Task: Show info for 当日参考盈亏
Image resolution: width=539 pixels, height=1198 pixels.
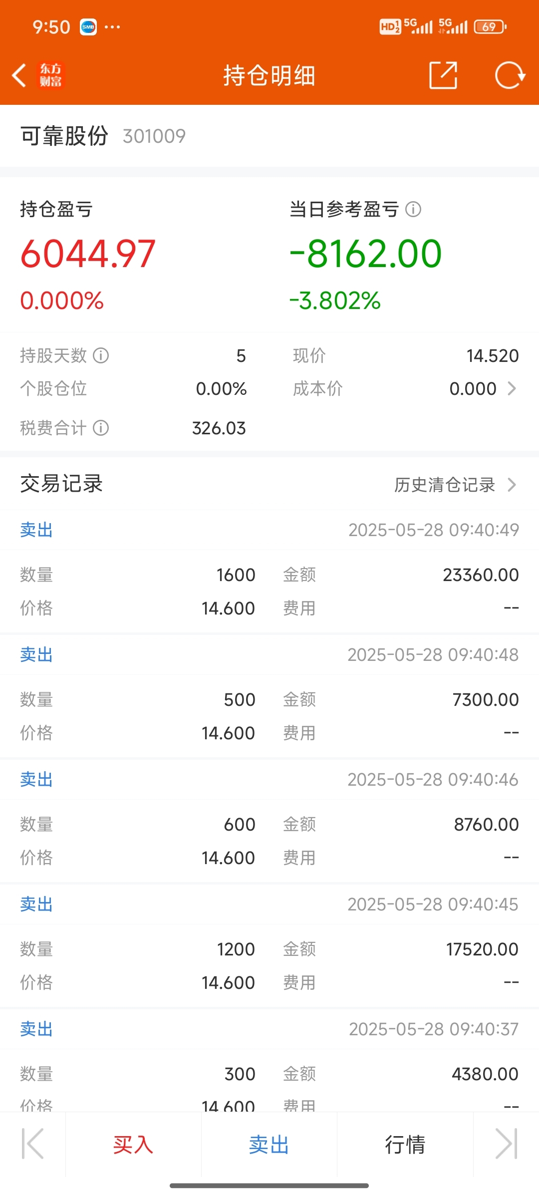Action: click(x=413, y=209)
